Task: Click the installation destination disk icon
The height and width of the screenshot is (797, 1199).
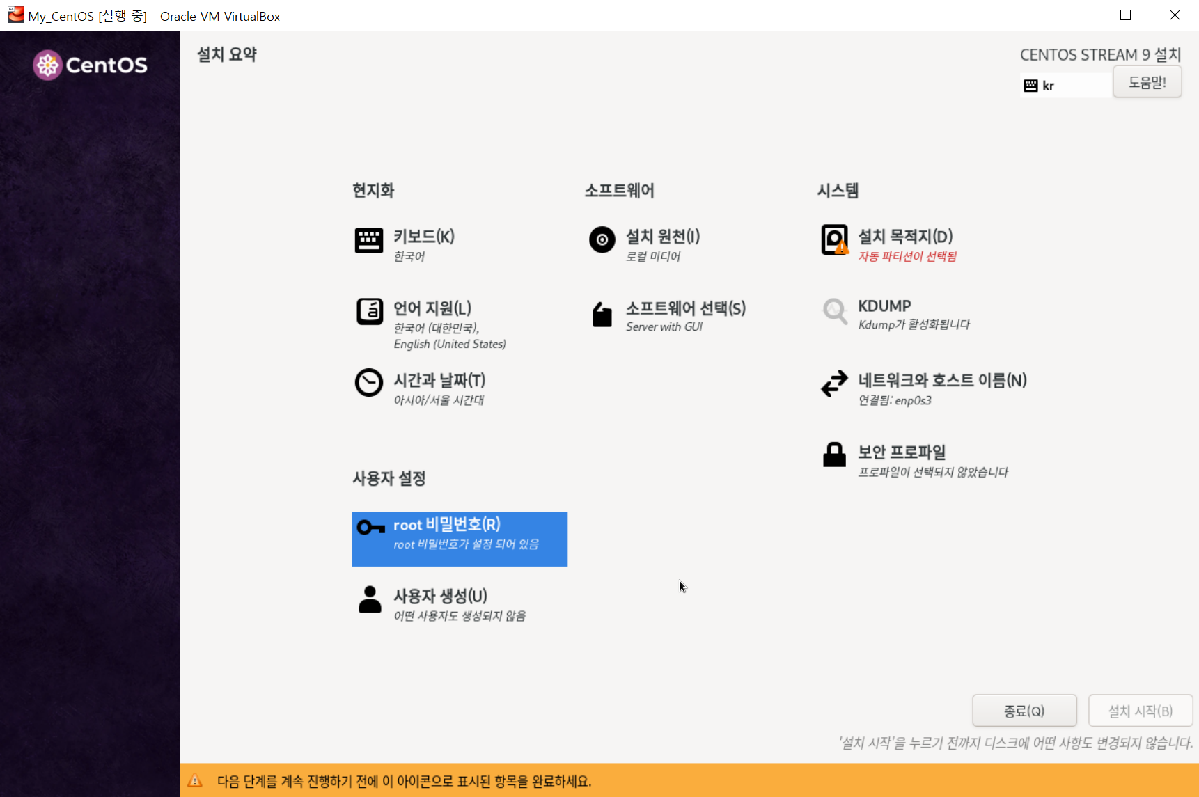Action: pyautogui.click(x=835, y=240)
